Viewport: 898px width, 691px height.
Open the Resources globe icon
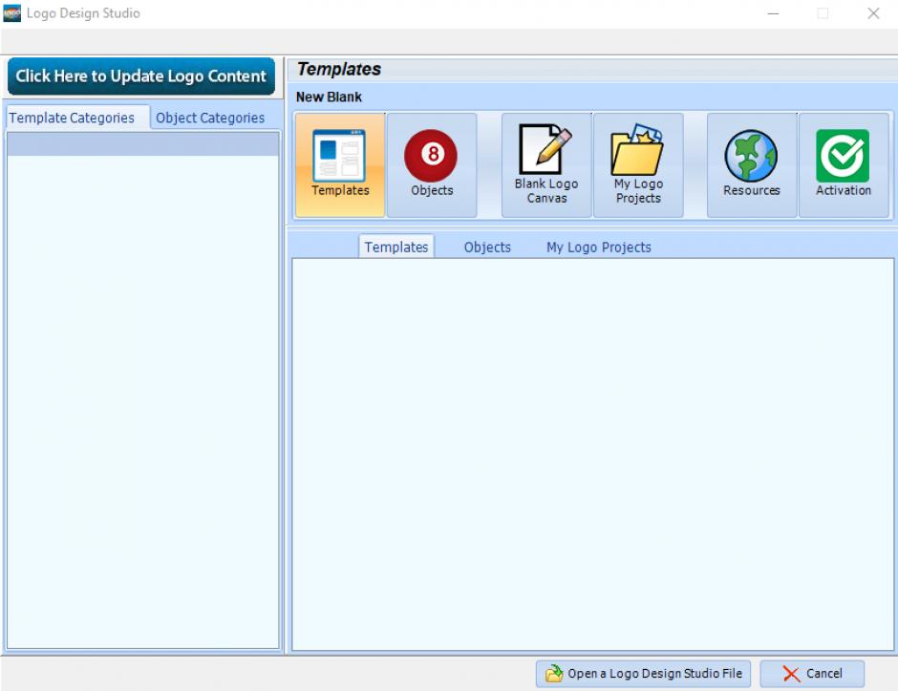tap(752, 165)
